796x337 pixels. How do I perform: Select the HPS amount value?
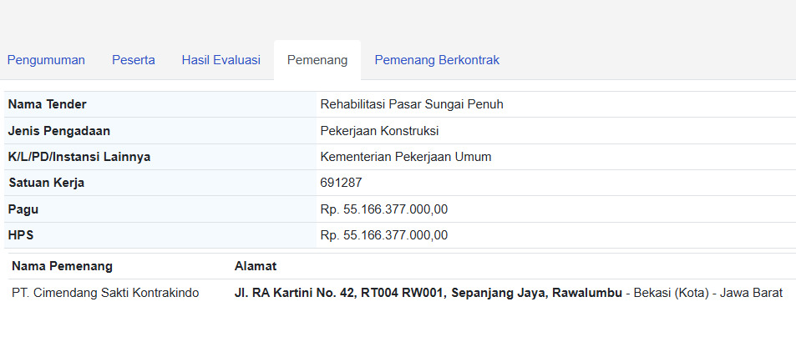[384, 235]
